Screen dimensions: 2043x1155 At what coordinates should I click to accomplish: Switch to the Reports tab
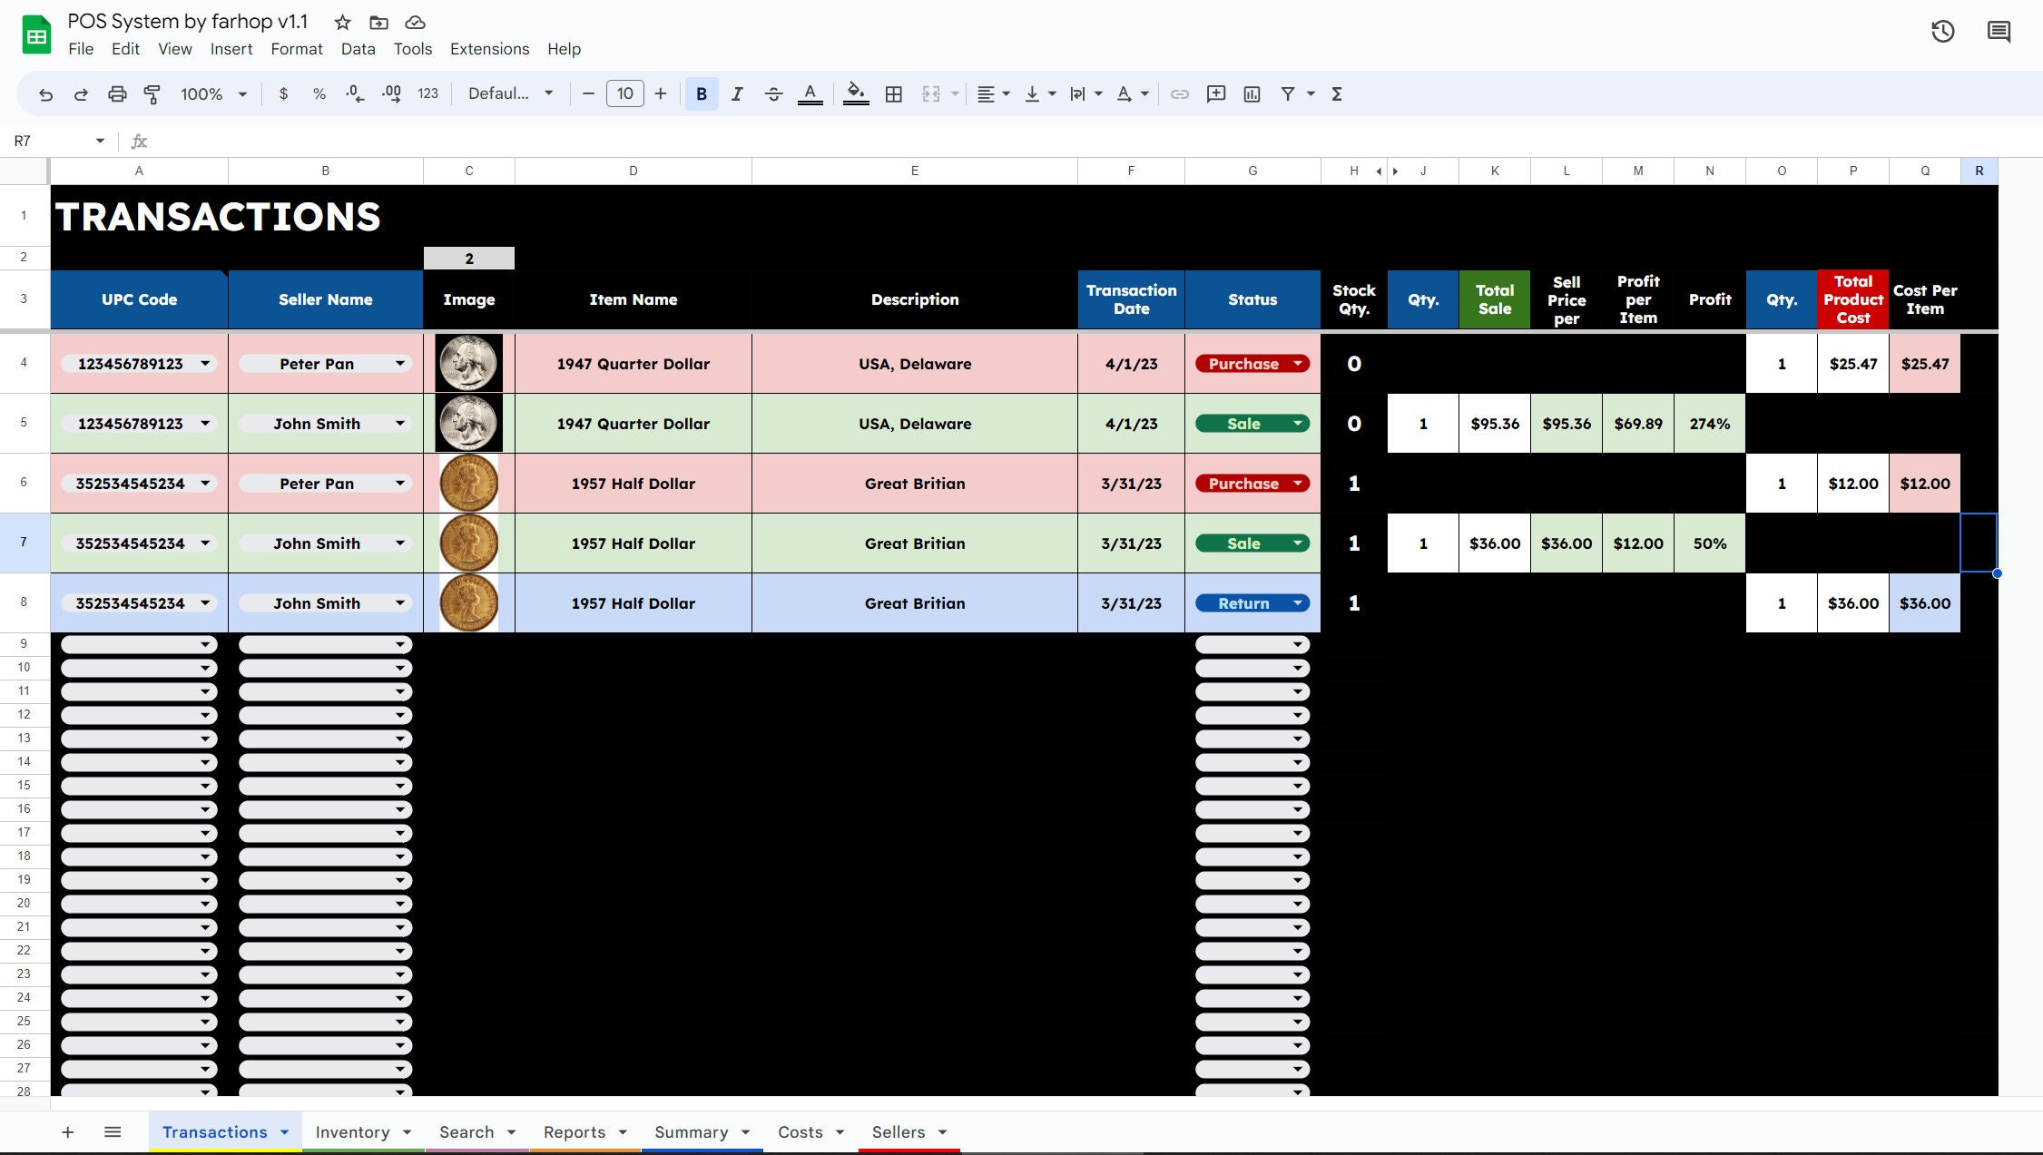(x=574, y=1131)
